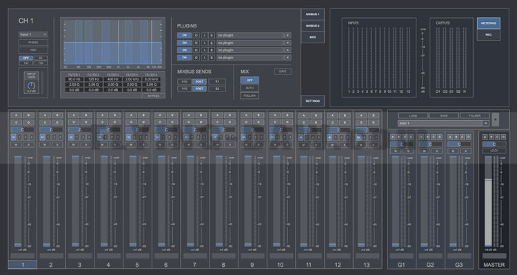
Task: Mute channel 1 with the M button
Action: (x=13, y=137)
